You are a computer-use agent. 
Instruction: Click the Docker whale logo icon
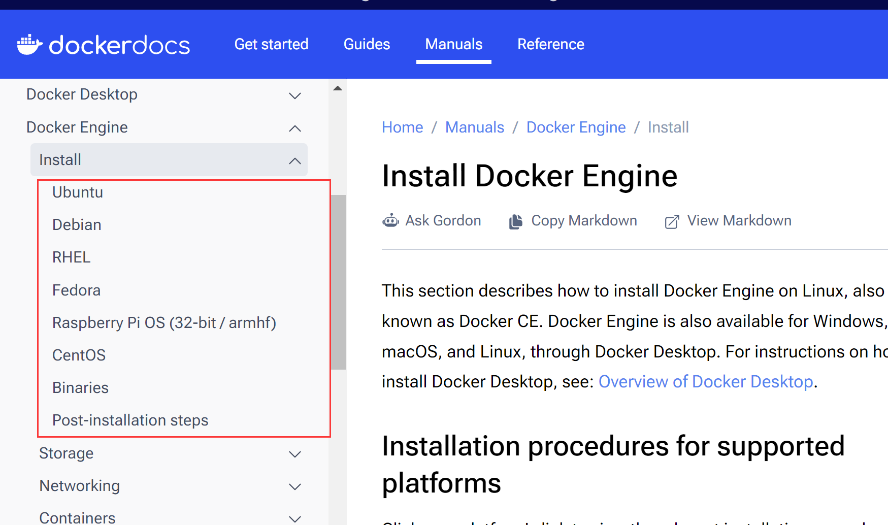(30, 45)
